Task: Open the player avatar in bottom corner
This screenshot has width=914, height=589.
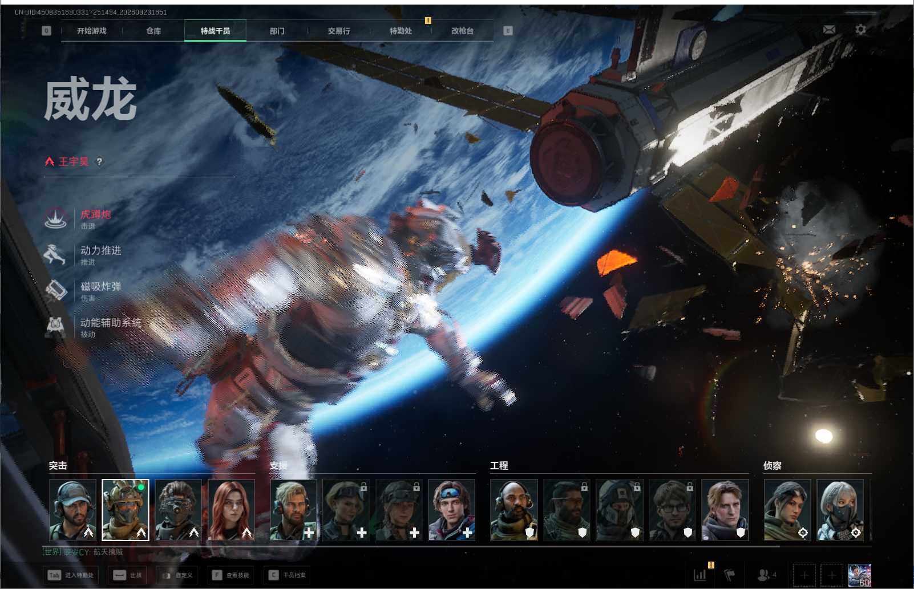Action: tap(860, 575)
